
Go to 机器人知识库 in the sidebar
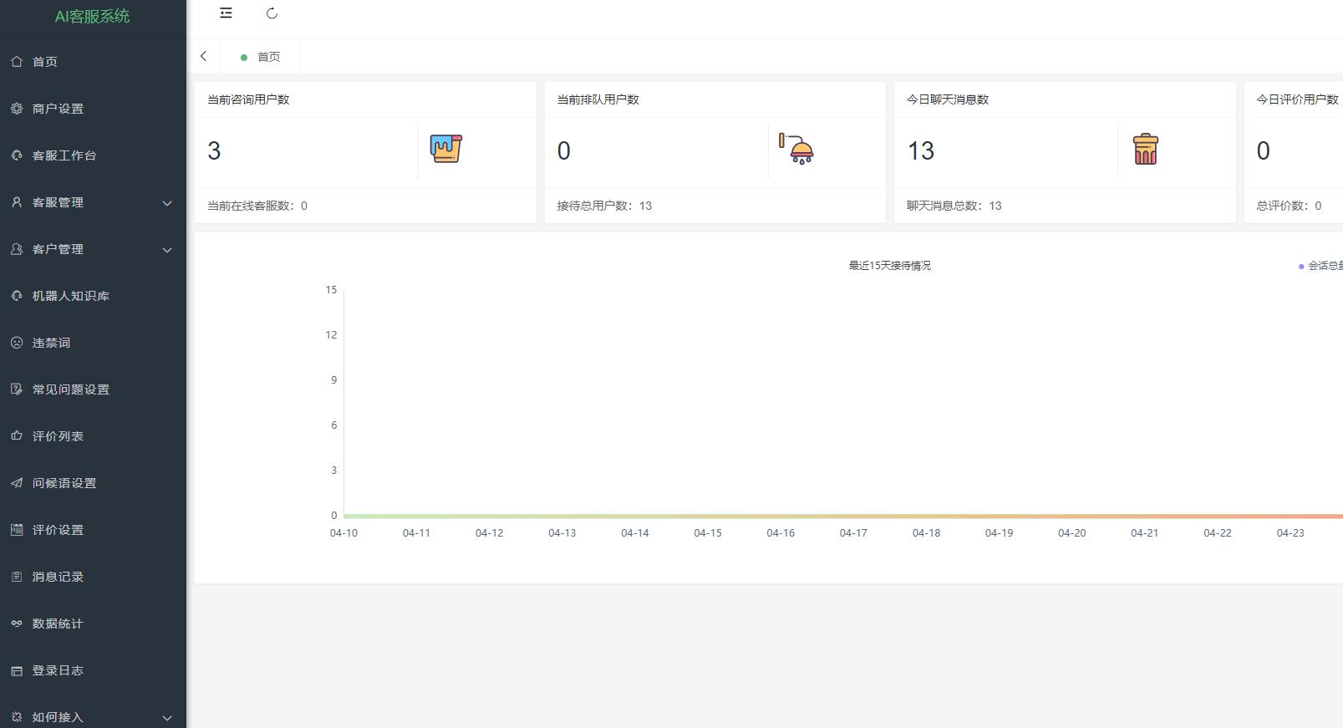pos(70,296)
